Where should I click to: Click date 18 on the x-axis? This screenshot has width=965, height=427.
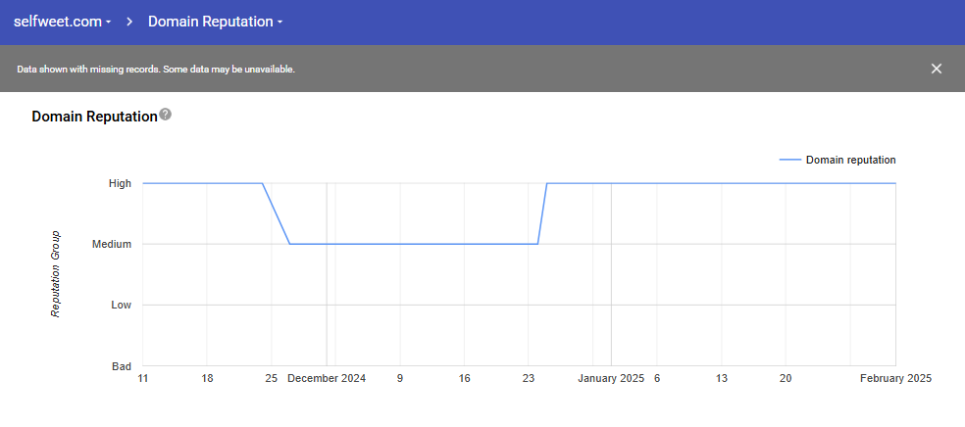(207, 378)
